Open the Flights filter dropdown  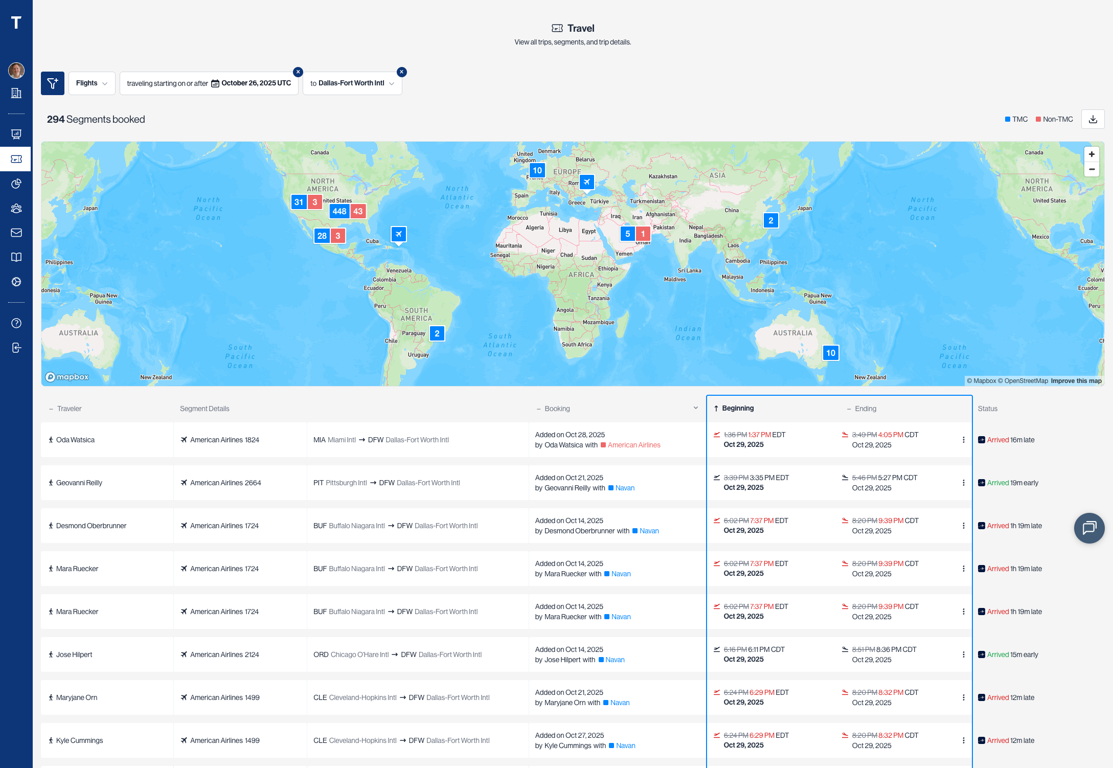point(92,83)
